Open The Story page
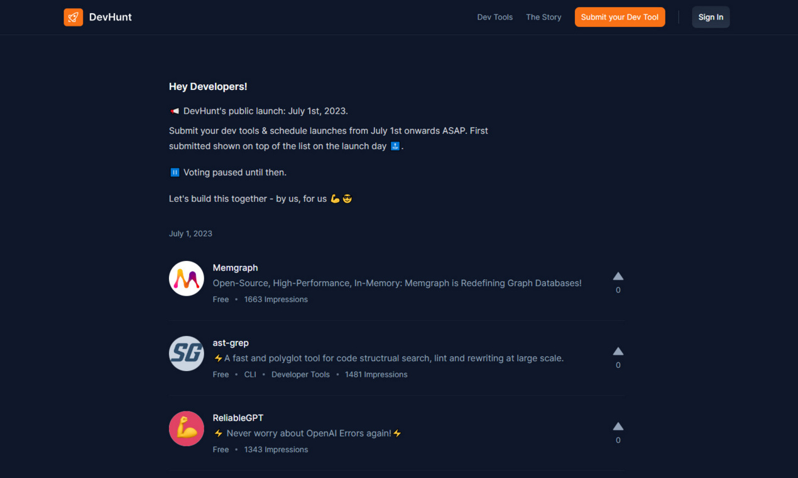 [543, 17]
